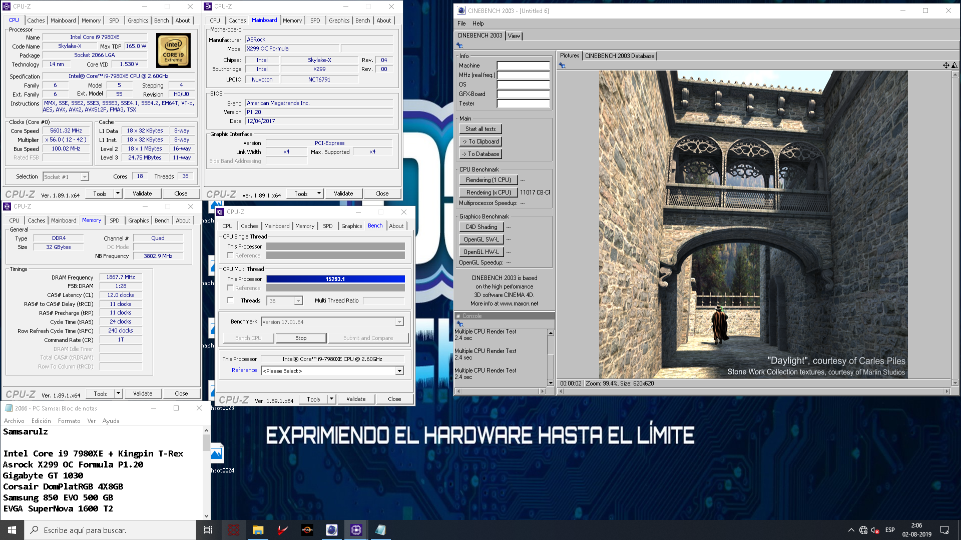961x540 pixels.
Task: Switch to the View tab in Cinebench
Action: 514,36
